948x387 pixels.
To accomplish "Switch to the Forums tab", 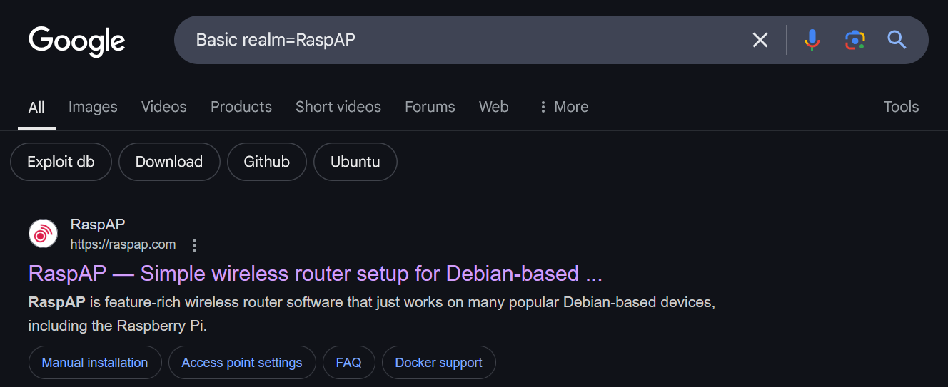I will (430, 107).
